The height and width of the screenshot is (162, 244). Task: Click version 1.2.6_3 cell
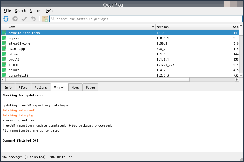tap(162, 75)
